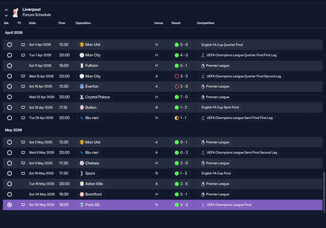Viewport: 326px width, 228px height.
Task: Select the radio button for Fulham fixture
Action: [9, 66]
